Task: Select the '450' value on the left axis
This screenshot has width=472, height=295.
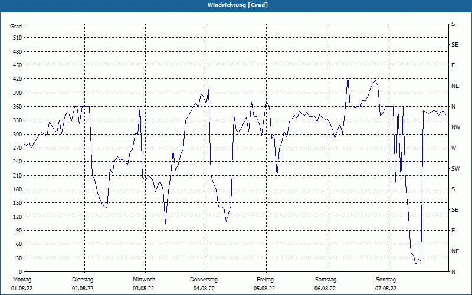Action: (18, 65)
